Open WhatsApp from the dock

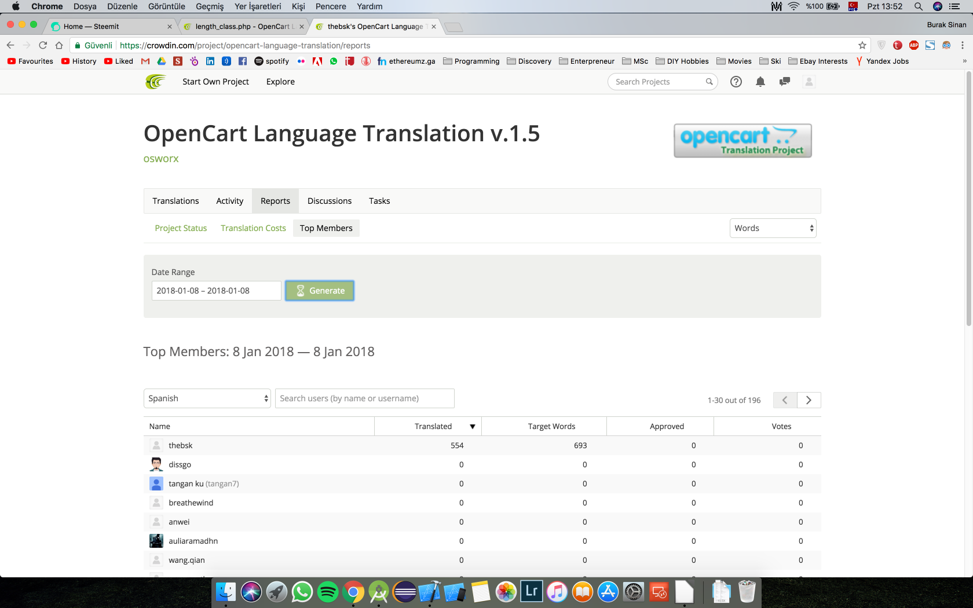302,592
